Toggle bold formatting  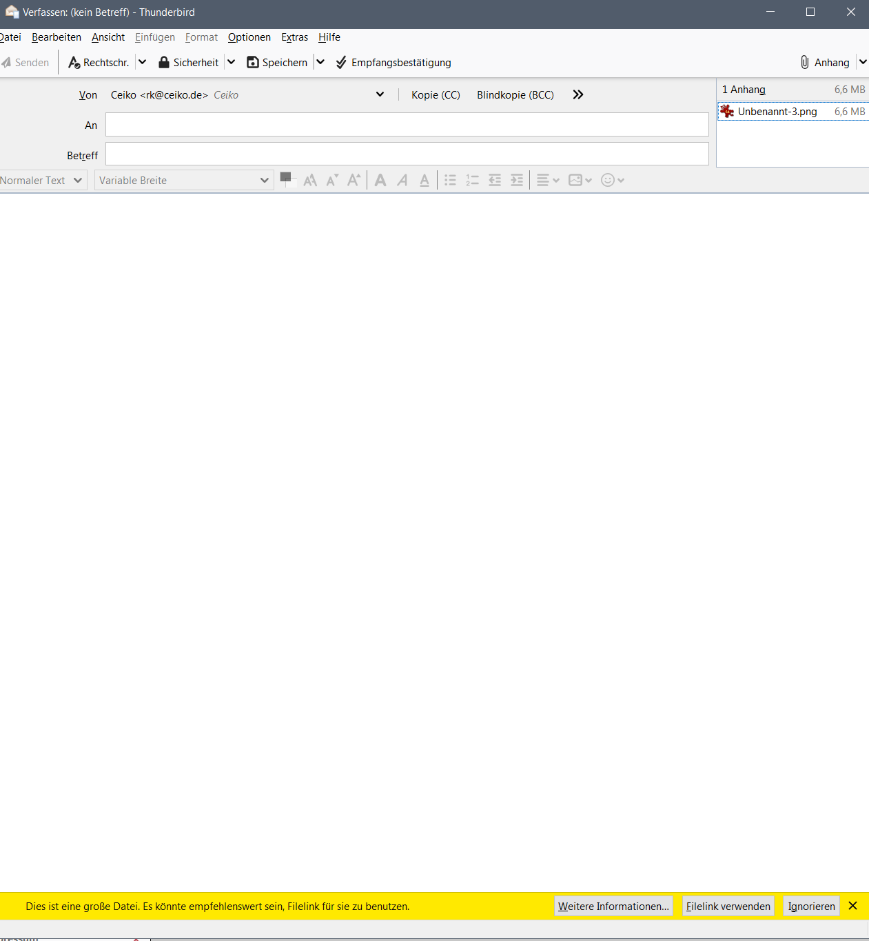coord(380,181)
